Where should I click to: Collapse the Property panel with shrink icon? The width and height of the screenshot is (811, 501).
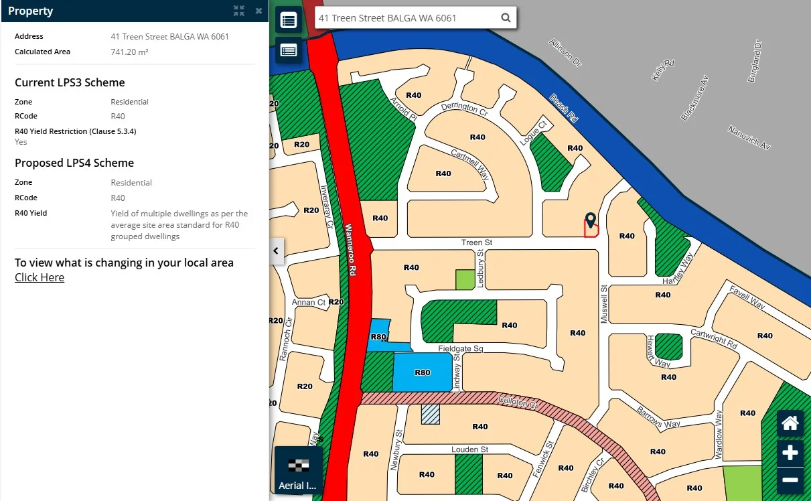(x=239, y=11)
